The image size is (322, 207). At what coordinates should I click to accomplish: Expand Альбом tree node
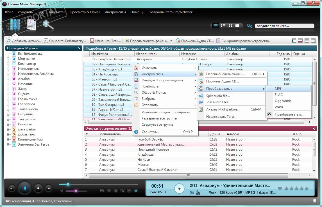8,79
